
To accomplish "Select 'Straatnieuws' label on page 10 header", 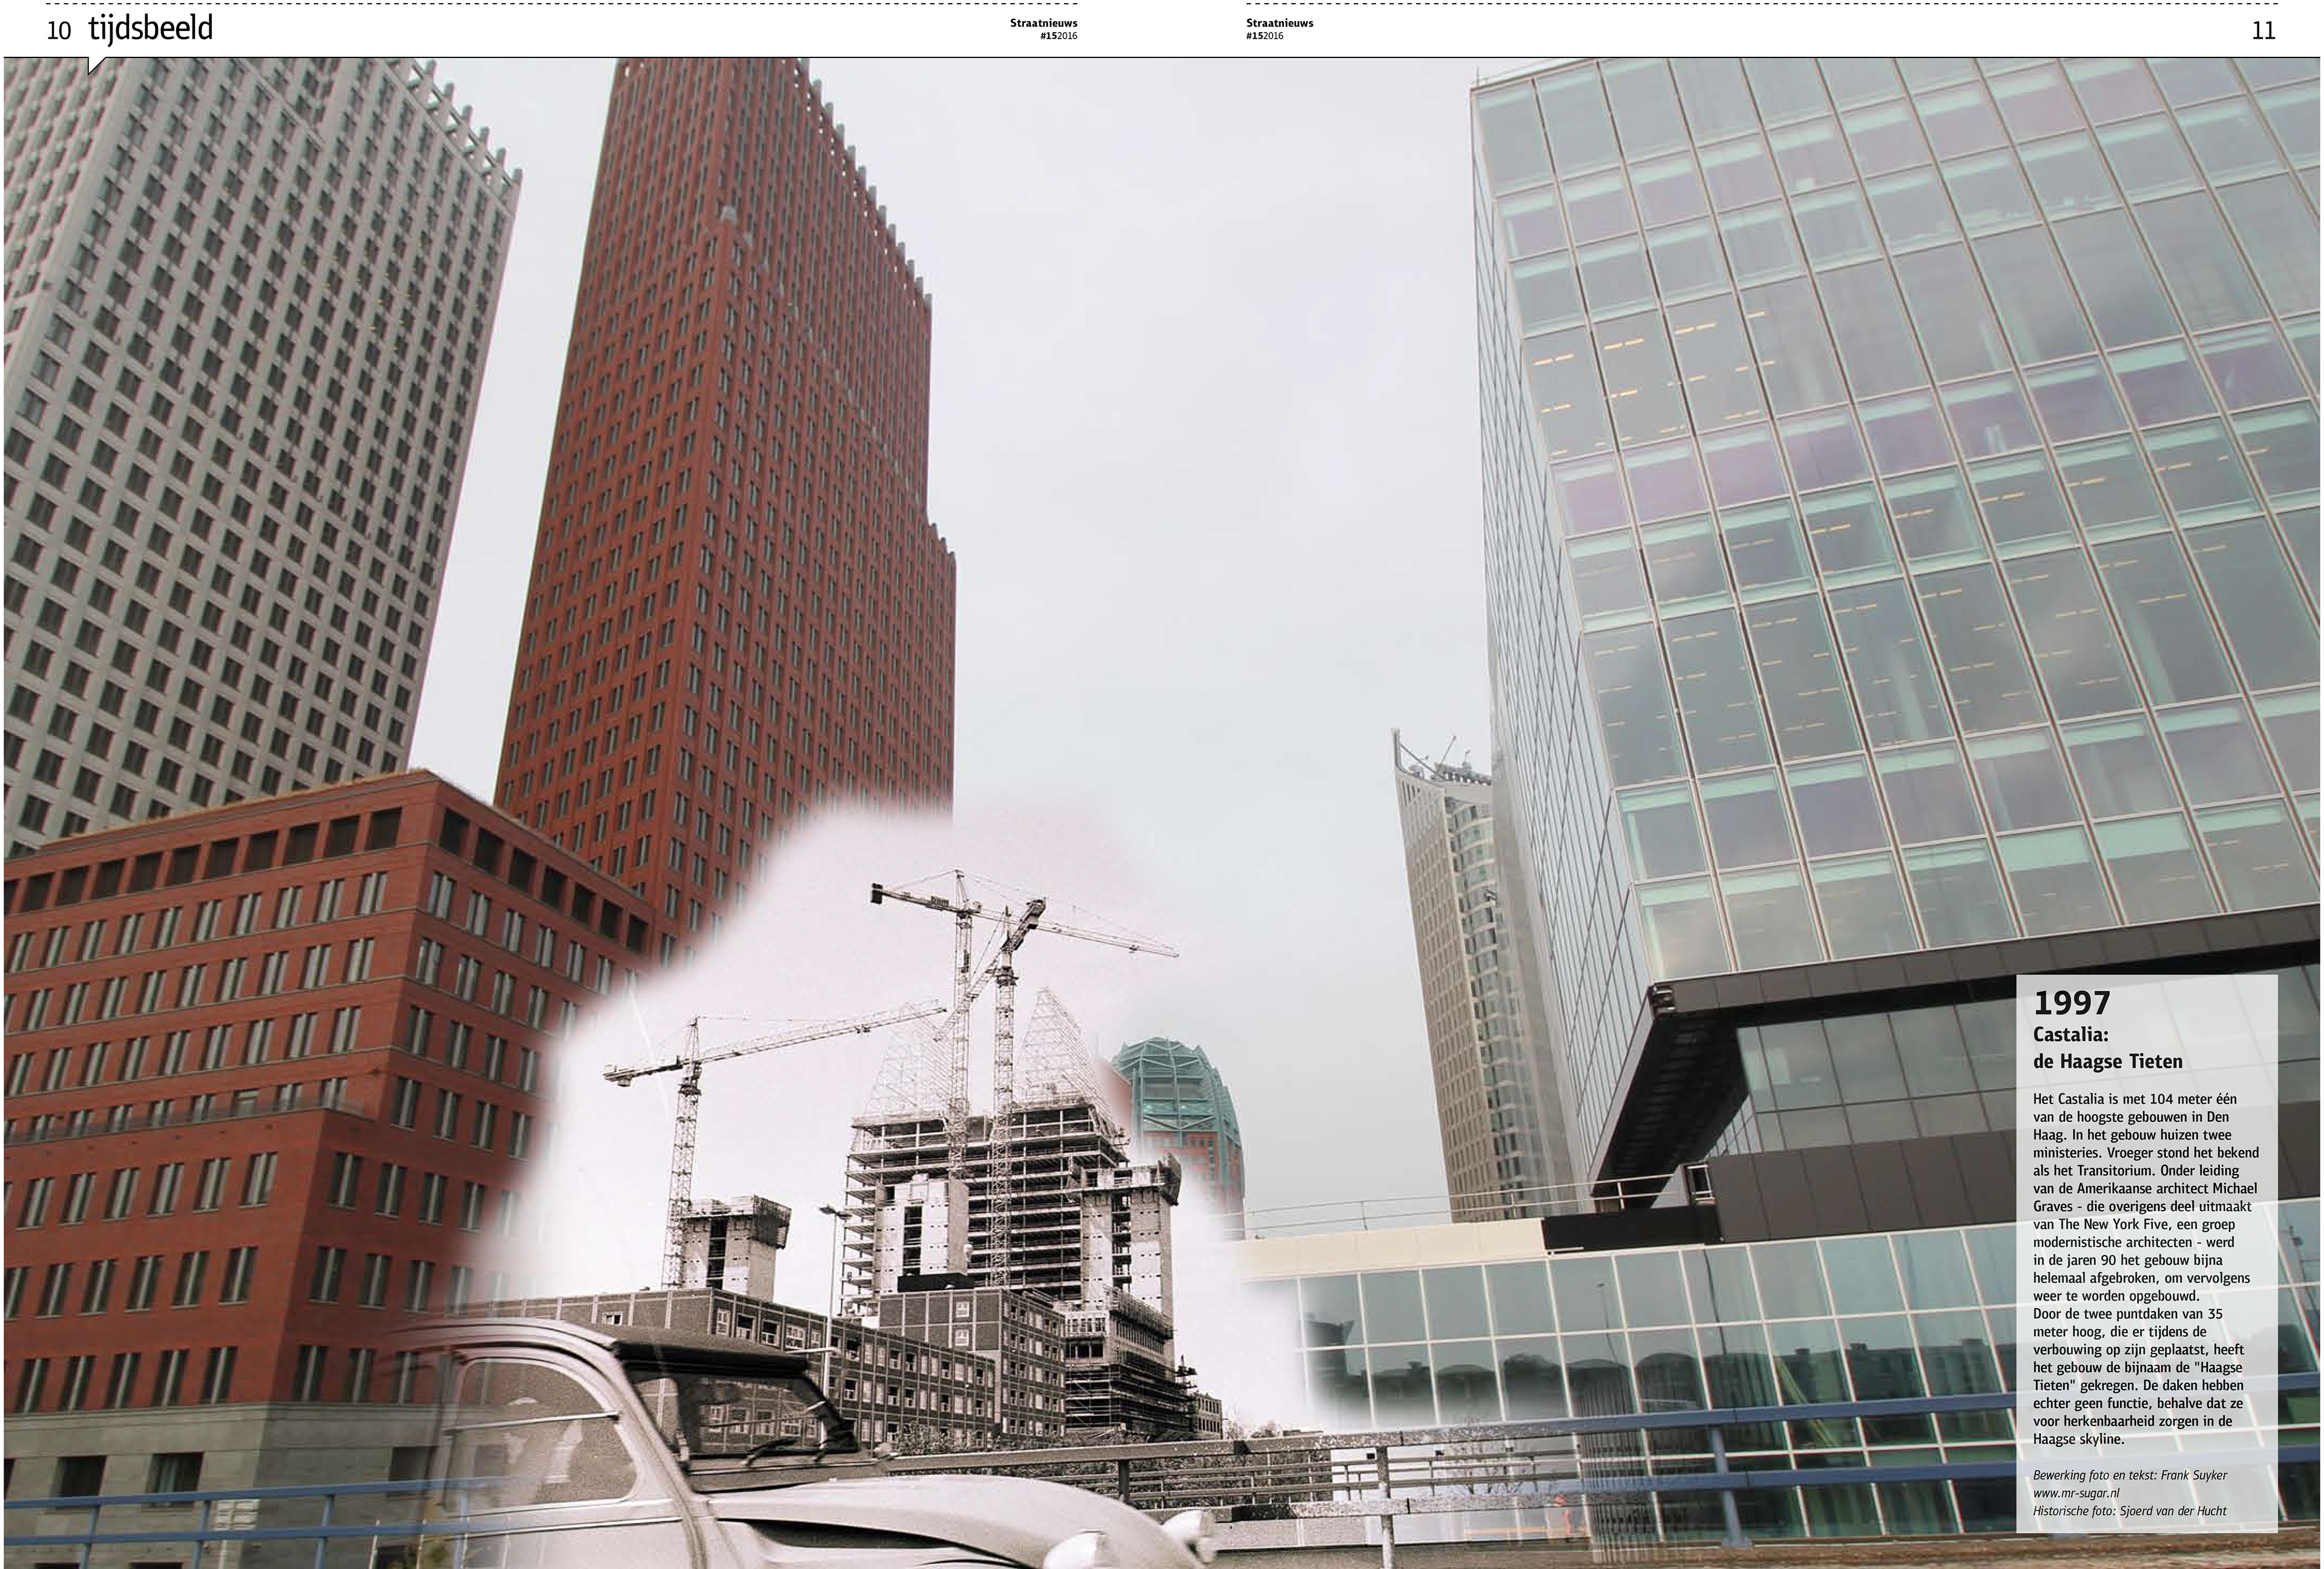I will point(1043,23).
